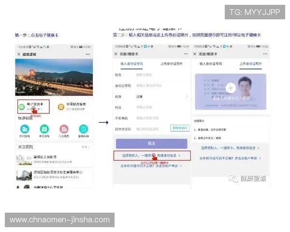290x232 pixels.
Task: Tap plus icon to upload ID photo
Action: 231,88
